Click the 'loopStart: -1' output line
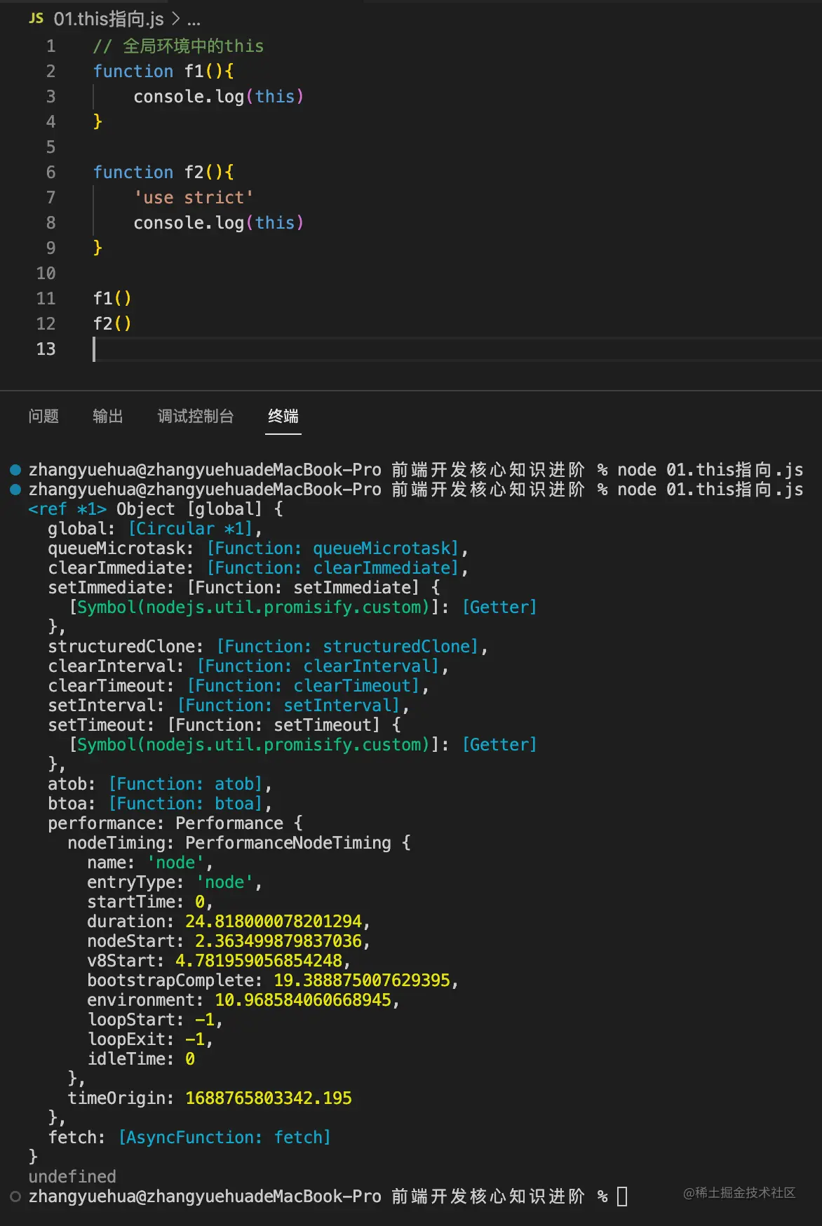Viewport: 822px width, 1226px height. (155, 1020)
